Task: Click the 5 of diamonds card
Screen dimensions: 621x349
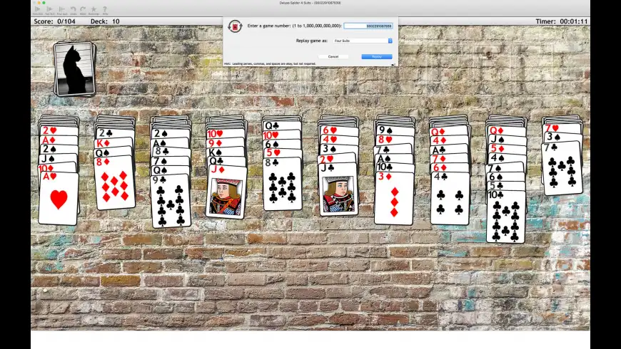Action: [507, 149]
